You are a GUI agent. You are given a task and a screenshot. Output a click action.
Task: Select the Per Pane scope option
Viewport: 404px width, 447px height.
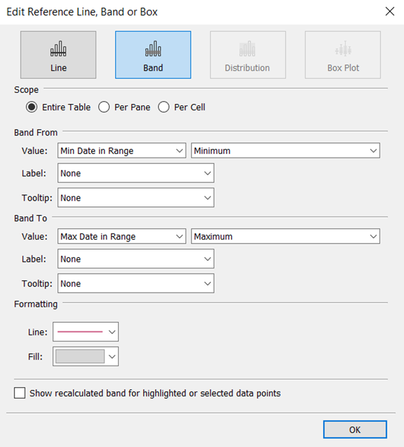[x=104, y=107]
